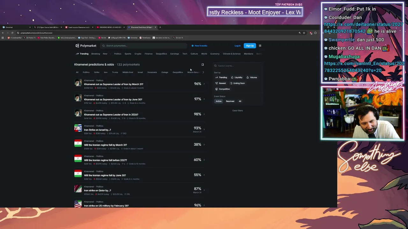The image size is (408, 229).
Task: Filter markets by Venezuela tag
Action: tap(152, 72)
